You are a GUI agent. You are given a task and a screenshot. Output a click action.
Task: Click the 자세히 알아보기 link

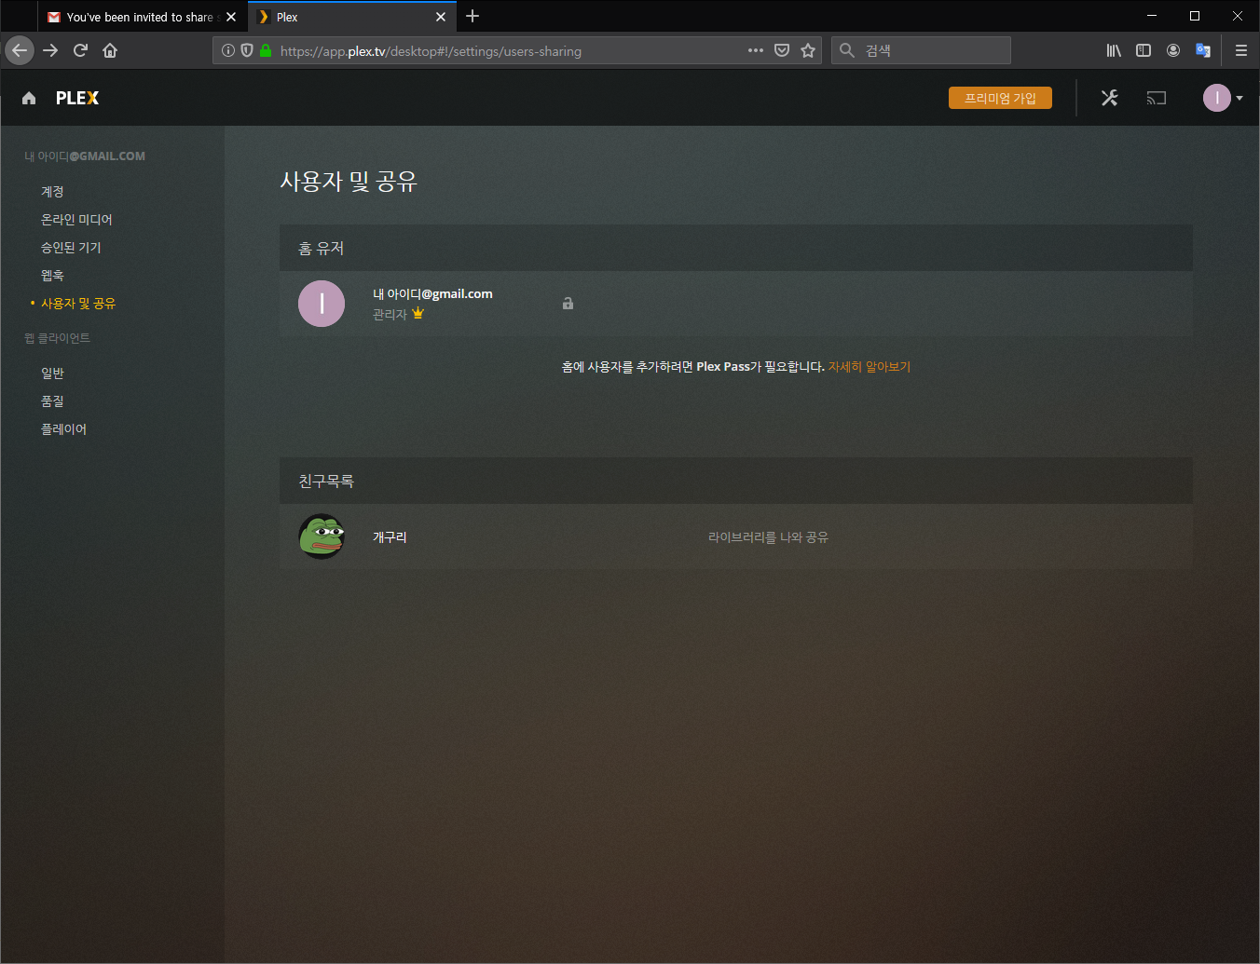(870, 367)
